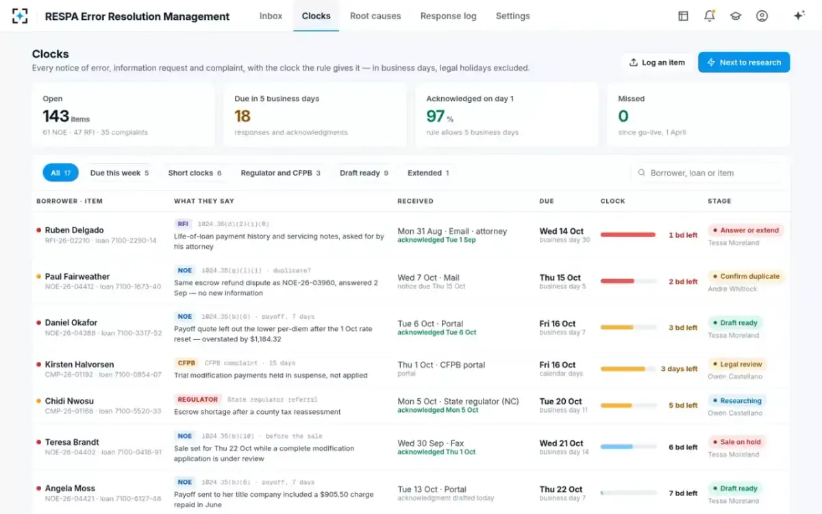Open the Missed 0 card
Screen dimensions: 822x514
click(699, 115)
